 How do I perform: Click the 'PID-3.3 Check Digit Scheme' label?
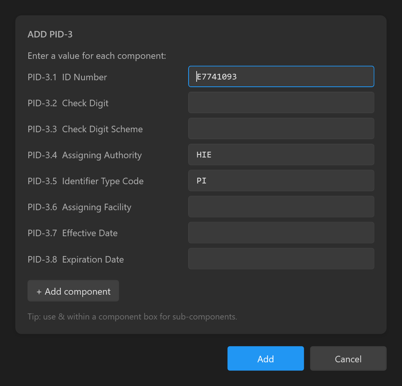coord(85,129)
